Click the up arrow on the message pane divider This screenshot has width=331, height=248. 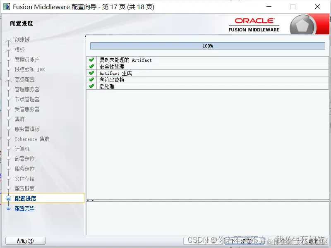(88, 200)
